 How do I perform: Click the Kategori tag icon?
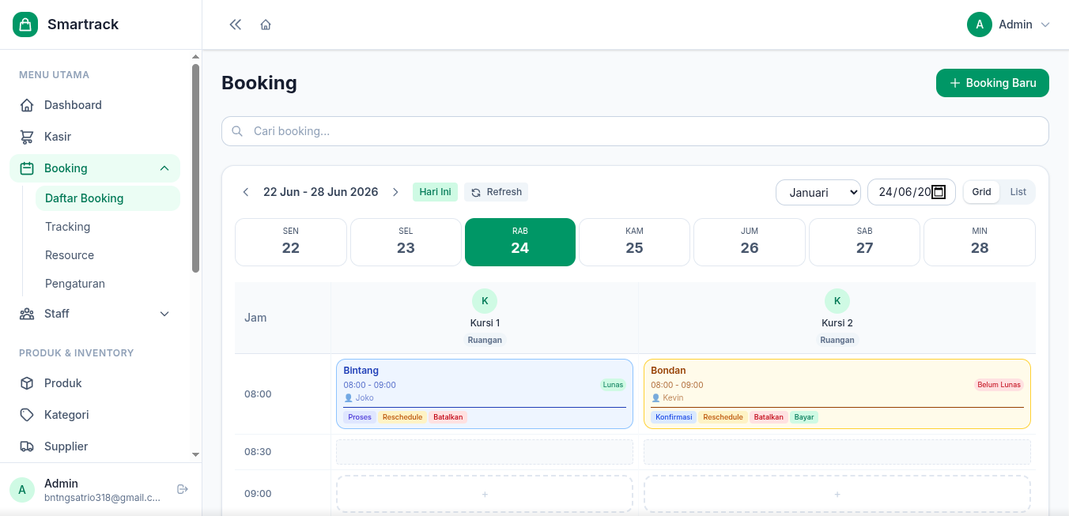(27, 415)
